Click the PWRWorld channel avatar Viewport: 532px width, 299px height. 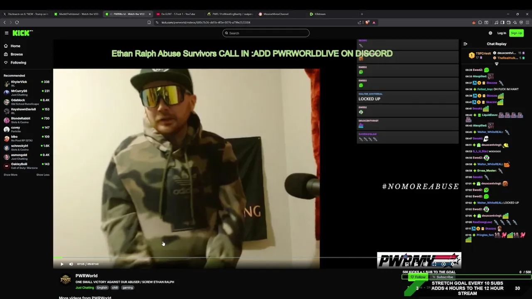pos(66,280)
